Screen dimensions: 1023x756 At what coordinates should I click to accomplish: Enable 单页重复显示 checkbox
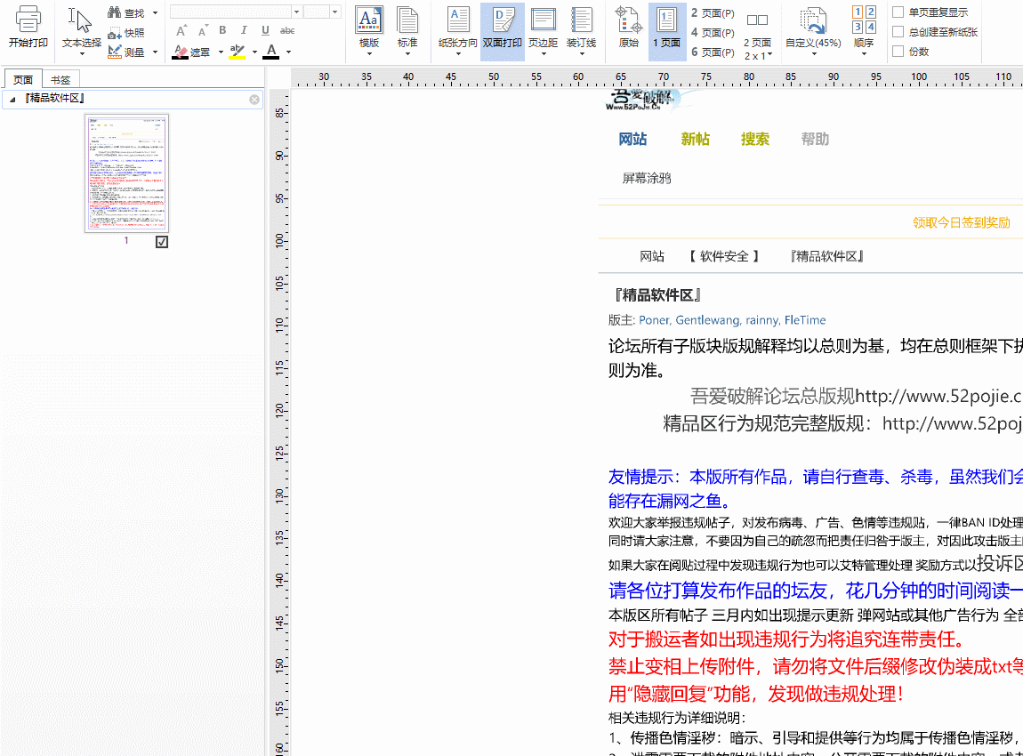click(898, 12)
